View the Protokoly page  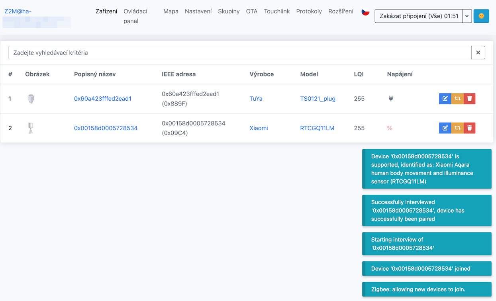(309, 11)
